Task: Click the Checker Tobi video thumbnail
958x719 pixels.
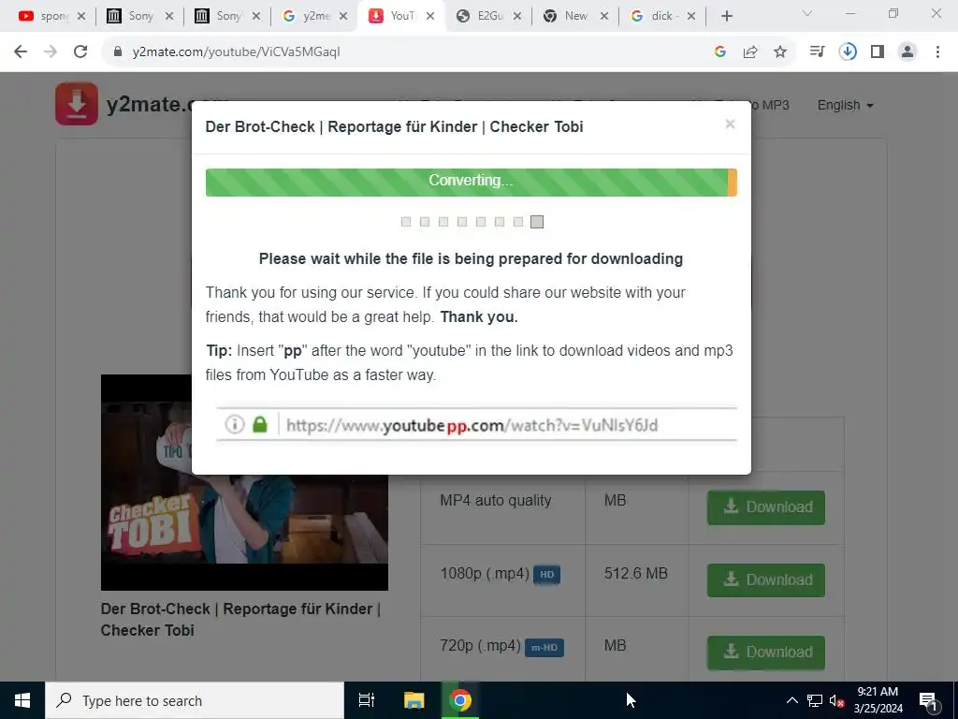Action: 244,482
